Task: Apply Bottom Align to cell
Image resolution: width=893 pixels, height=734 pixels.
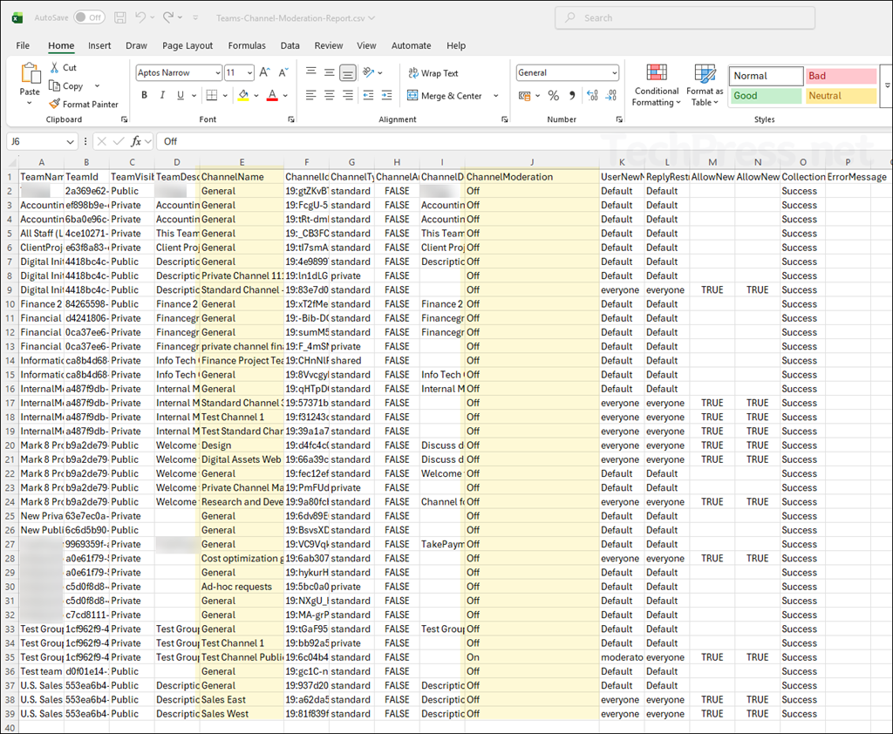Action: click(x=348, y=72)
